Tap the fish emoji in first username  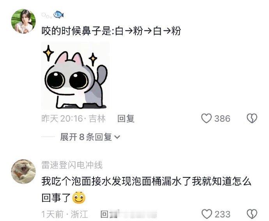click(x=58, y=14)
